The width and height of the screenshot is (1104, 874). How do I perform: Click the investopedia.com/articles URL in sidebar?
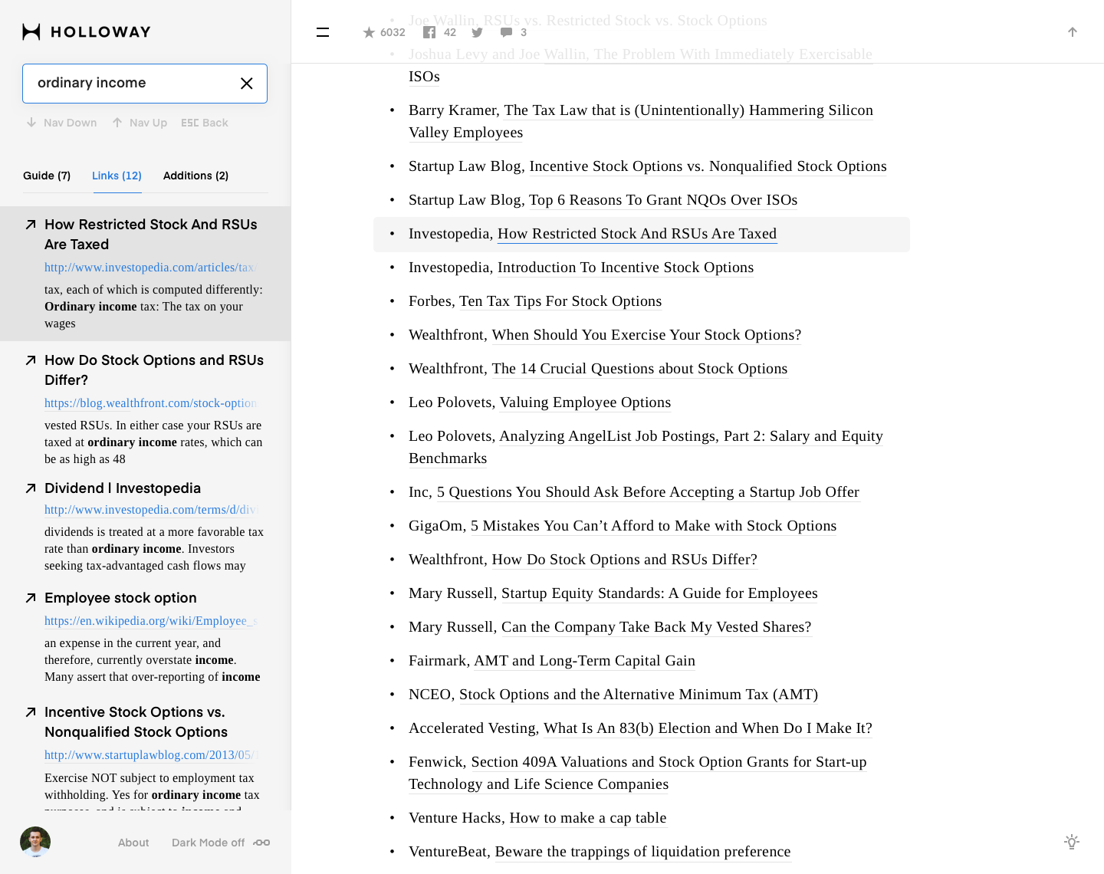coord(150,268)
